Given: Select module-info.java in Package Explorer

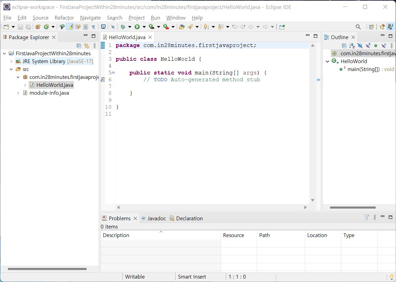Looking at the screenshot, I should [x=49, y=93].
